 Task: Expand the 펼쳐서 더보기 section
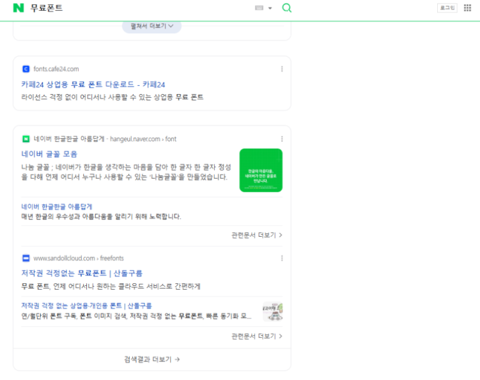point(152,26)
